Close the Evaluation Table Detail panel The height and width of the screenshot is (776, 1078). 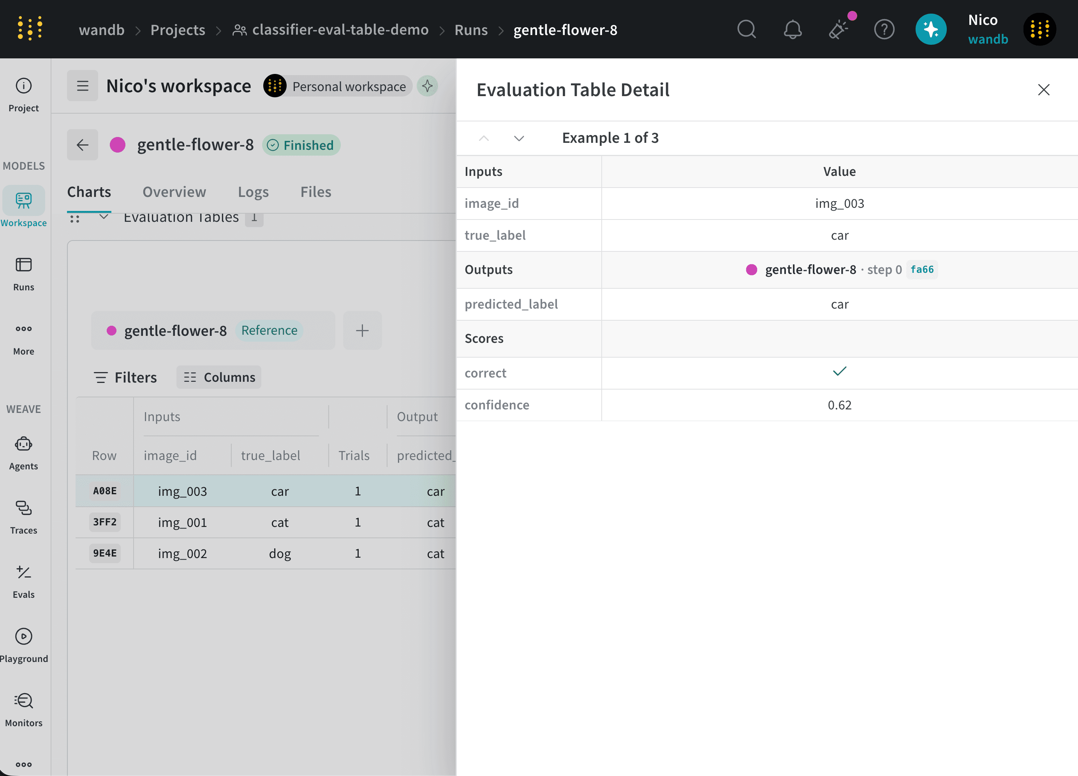1044,90
